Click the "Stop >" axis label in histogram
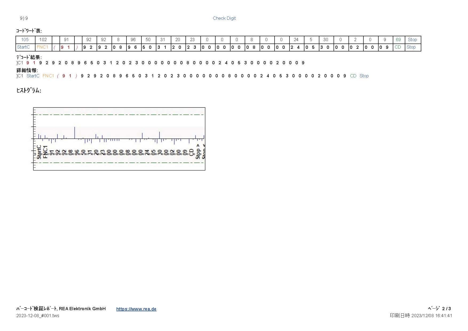 click(198, 151)
